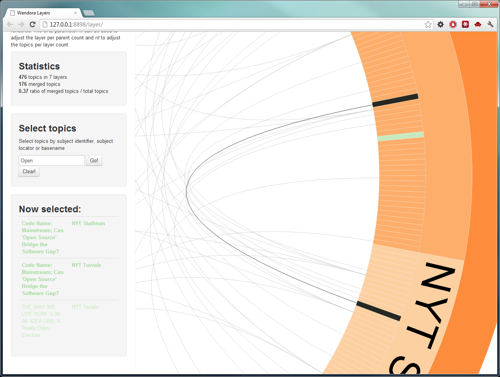Screen dimensions: 500x377
Task: Bookmark page with the star icon
Action: 428,25
